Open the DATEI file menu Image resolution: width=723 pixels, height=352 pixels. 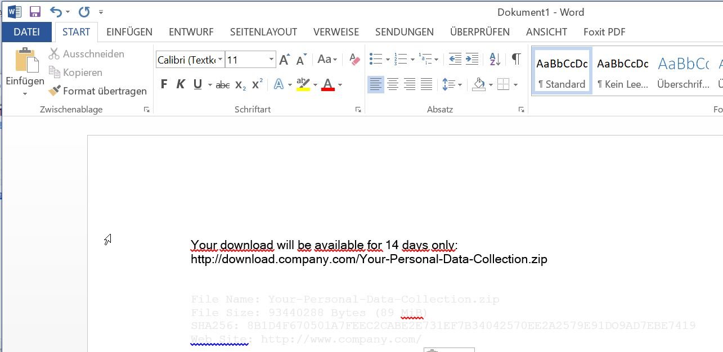click(x=26, y=32)
